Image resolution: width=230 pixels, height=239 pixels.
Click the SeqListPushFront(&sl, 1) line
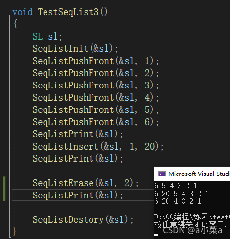(95, 61)
